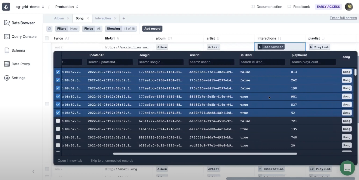The width and height of the screenshot is (359, 180).
Task: Uncheck the row with playCount 52
Action: click(58, 113)
